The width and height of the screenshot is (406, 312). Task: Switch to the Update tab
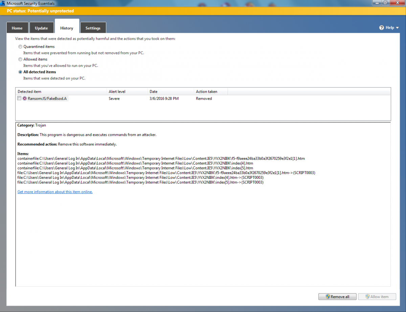[41, 28]
